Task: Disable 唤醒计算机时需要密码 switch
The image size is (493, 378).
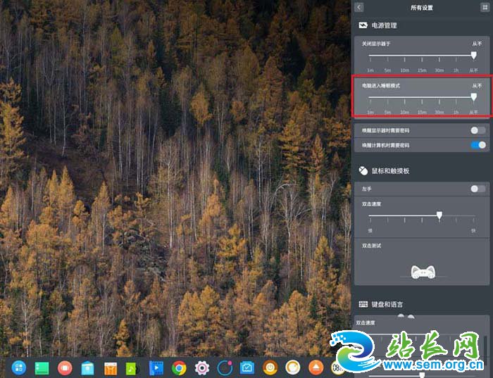Action: pos(478,145)
